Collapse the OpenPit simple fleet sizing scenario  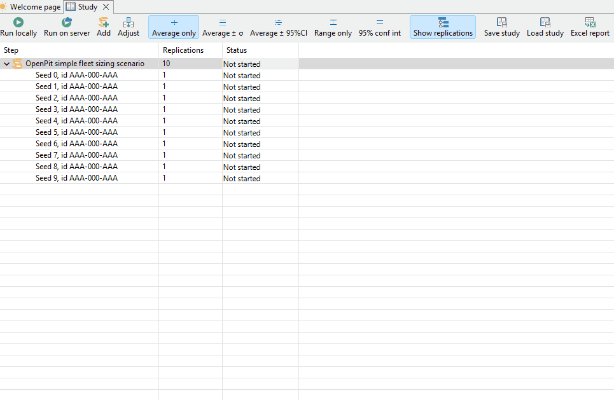tap(6, 64)
